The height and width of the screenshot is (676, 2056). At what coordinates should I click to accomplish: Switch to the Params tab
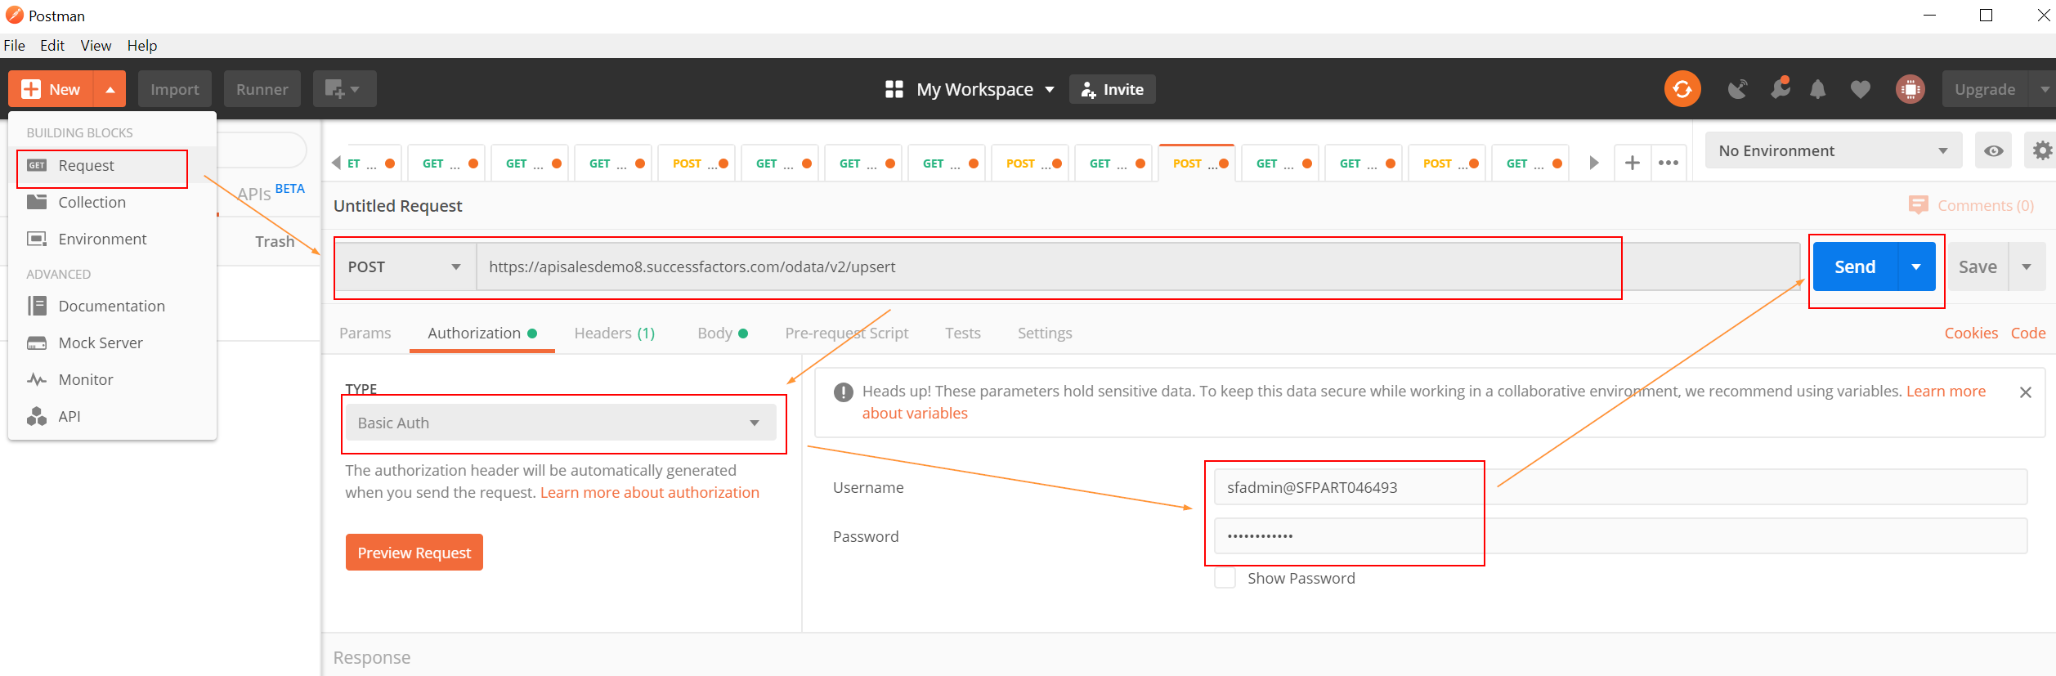click(x=365, y=334)
